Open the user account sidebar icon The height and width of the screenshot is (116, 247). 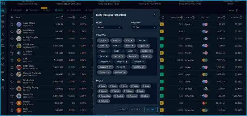[2, 35]
